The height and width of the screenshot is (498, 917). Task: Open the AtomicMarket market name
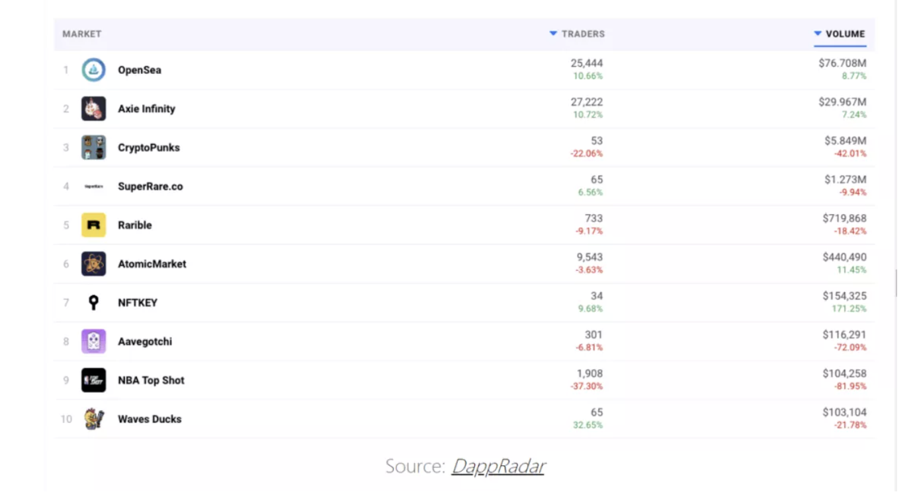(152, 264)
